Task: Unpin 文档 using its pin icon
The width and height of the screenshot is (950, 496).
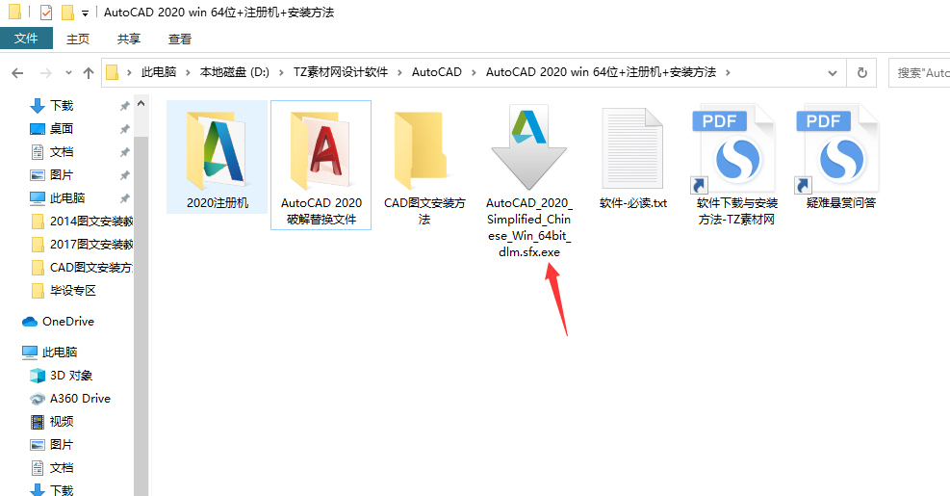Action: coord(125,152)
